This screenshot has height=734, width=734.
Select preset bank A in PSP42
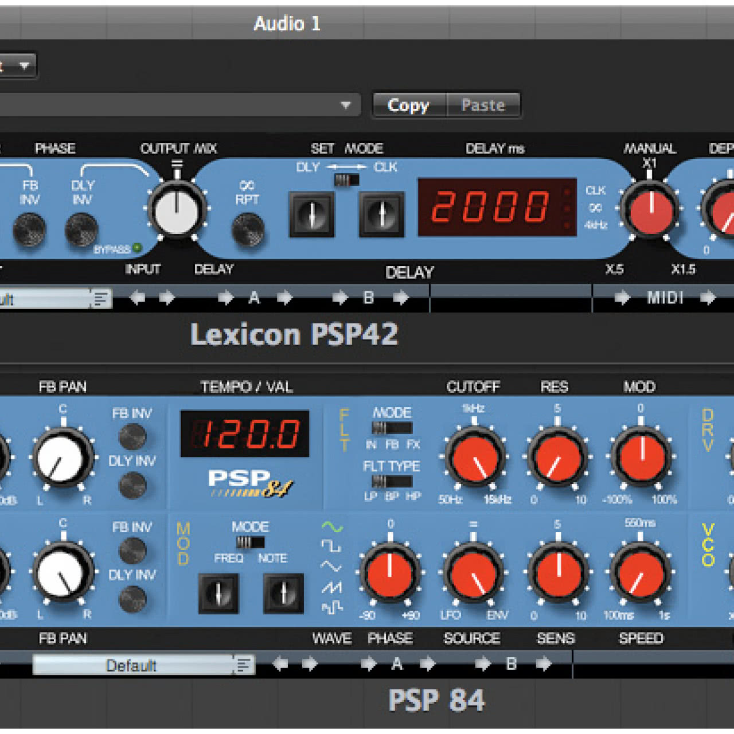click(254, 298)
